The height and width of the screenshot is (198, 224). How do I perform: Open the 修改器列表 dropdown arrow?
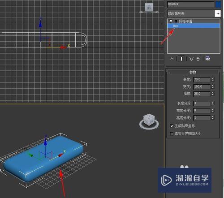(218, 14)
